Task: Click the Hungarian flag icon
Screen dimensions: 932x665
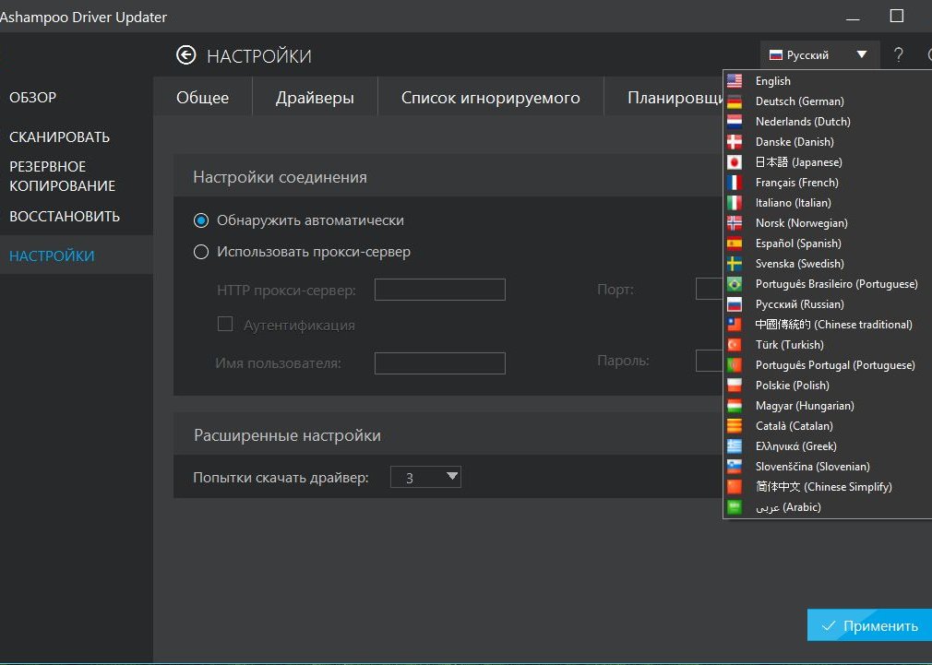Action: tap(735, 405)
